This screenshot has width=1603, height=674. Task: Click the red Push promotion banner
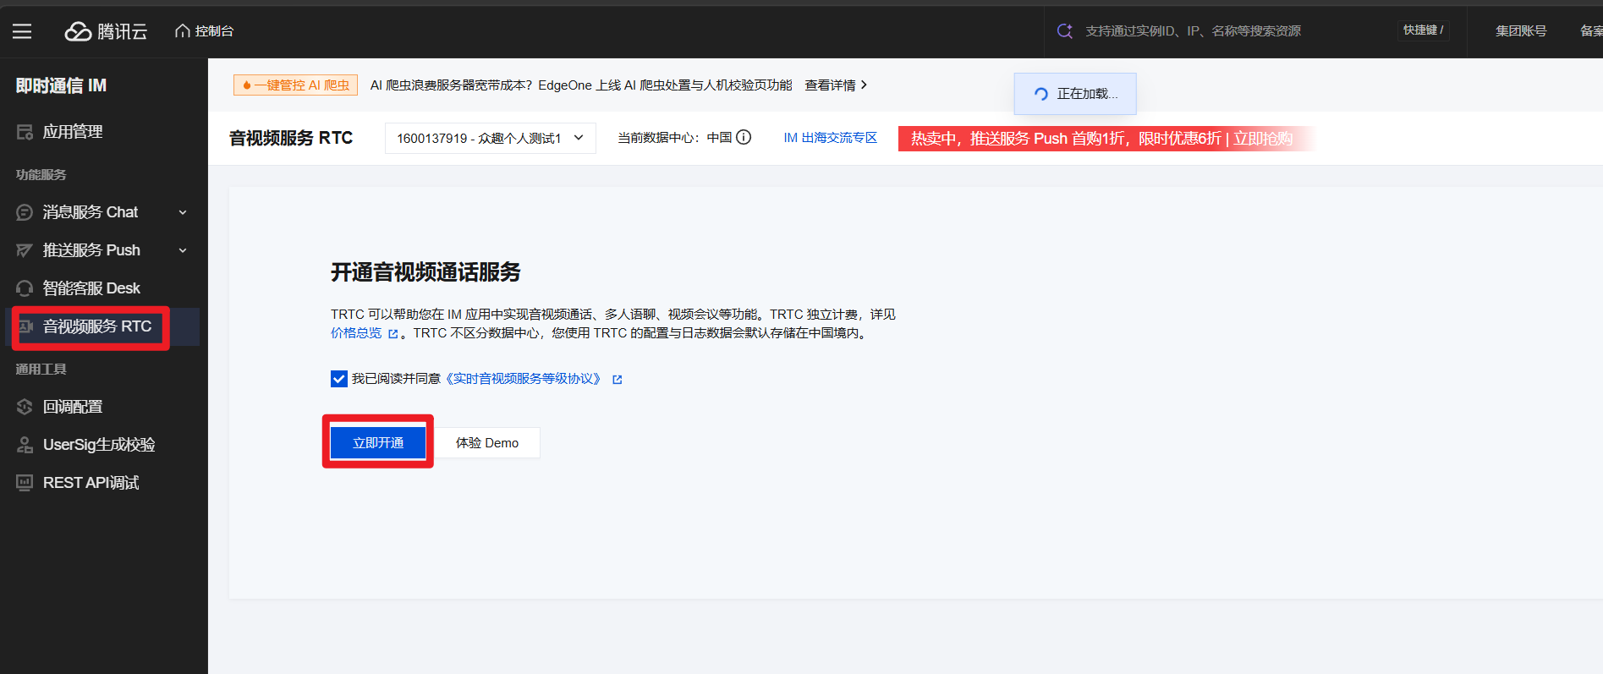(x=1106, y=138)
